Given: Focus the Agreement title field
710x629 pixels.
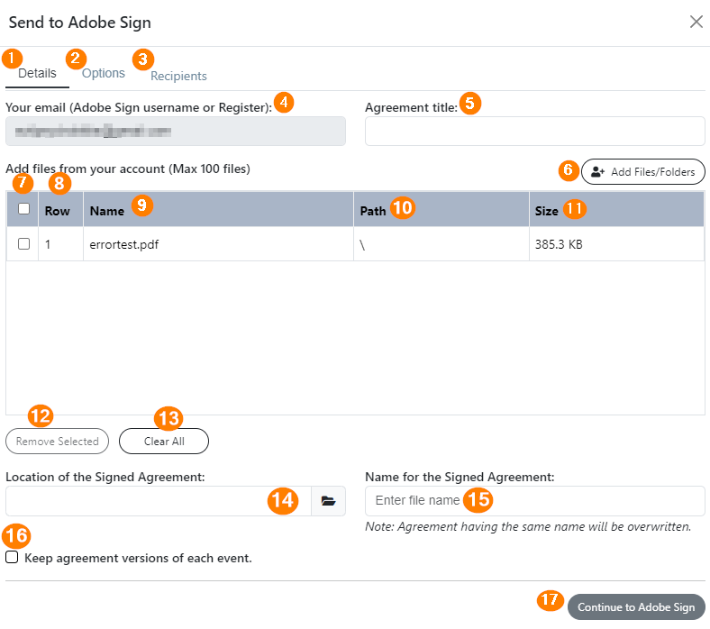Looking at the screenshot, I should (x=535, y=132).
